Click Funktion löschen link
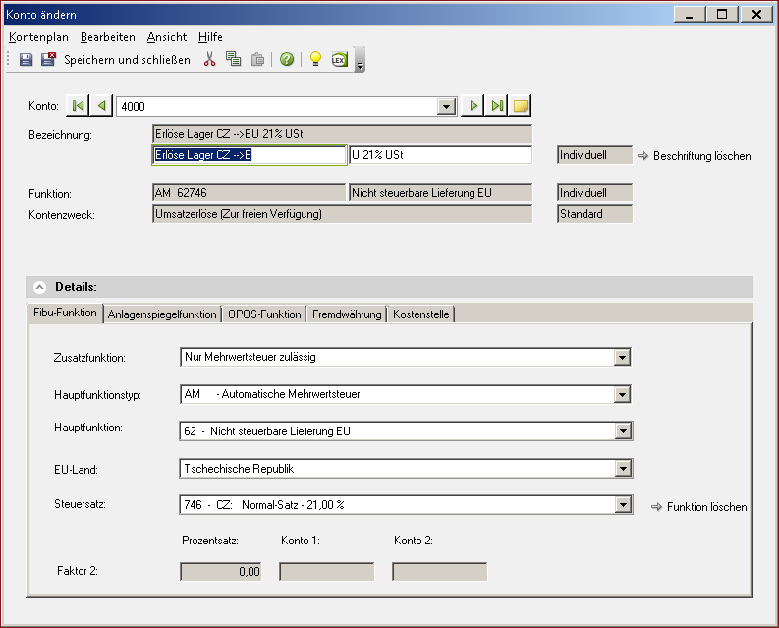The image size is (779, 628). click(x=699, y=507)
